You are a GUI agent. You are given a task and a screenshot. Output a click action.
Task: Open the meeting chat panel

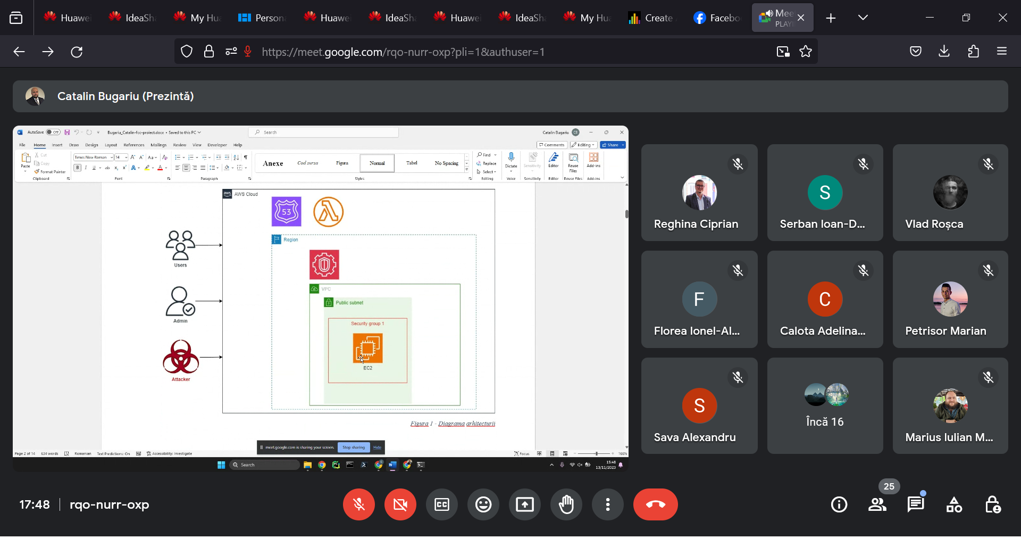(916, 504)
